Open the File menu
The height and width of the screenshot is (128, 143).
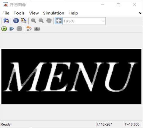(x=6, y=13)
